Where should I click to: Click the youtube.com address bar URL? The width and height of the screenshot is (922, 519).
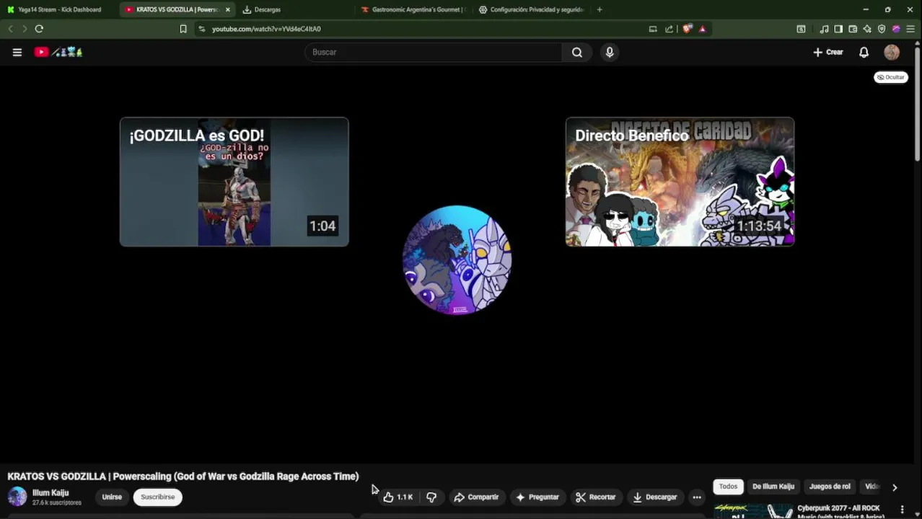266,29
